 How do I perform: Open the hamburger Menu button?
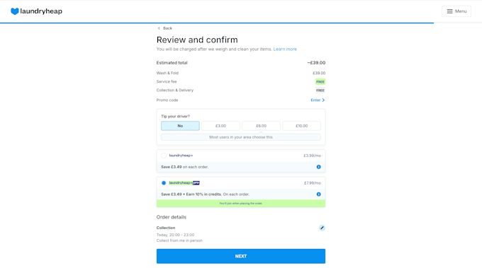click(456, 11)
